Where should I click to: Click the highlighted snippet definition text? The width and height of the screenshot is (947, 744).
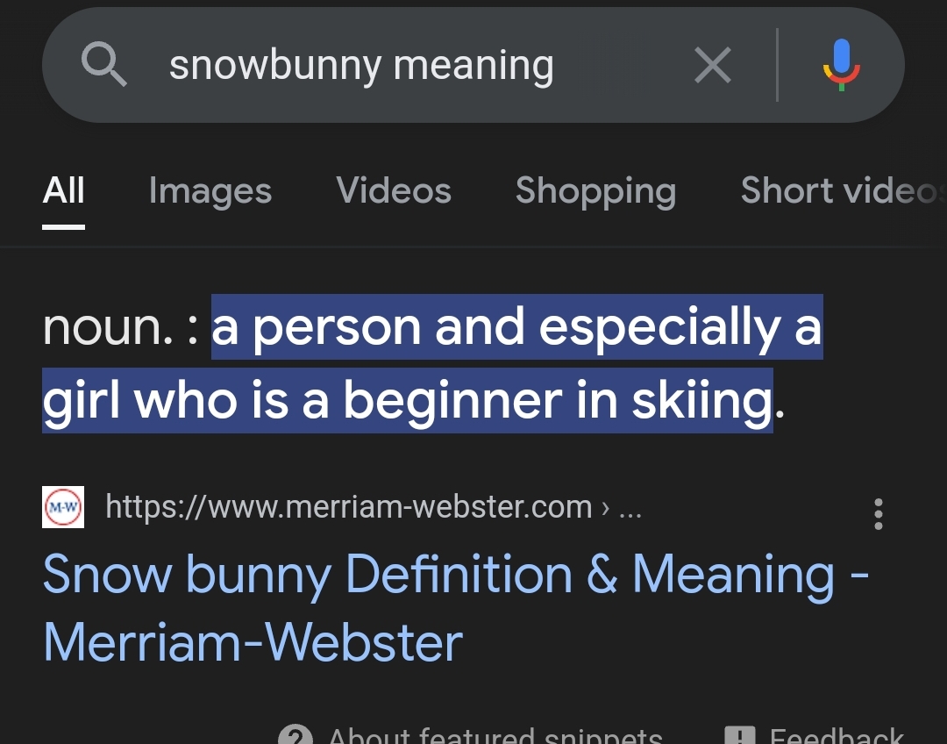coord(432,363)
